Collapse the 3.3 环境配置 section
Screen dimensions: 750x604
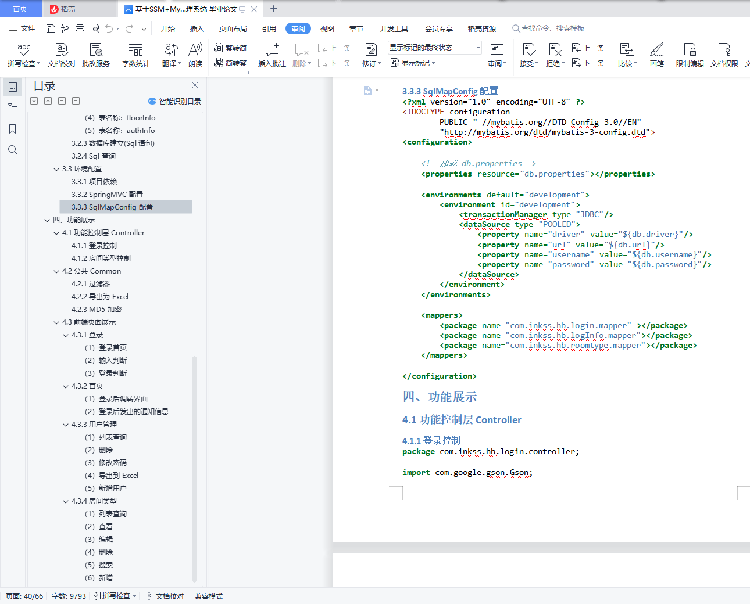coord(56,169)
